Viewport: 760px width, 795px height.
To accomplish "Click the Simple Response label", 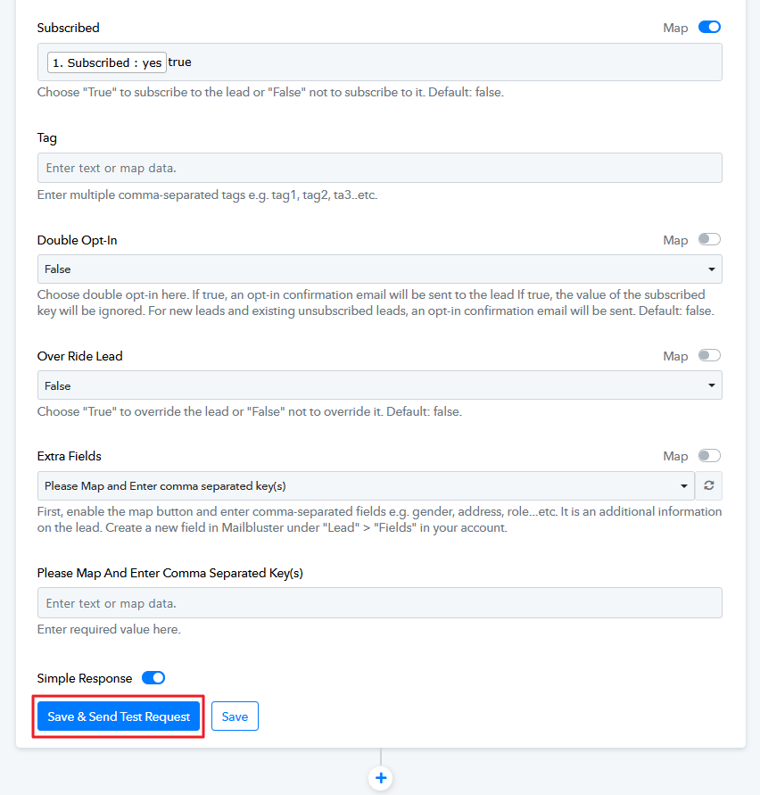I will pos(85,678).
